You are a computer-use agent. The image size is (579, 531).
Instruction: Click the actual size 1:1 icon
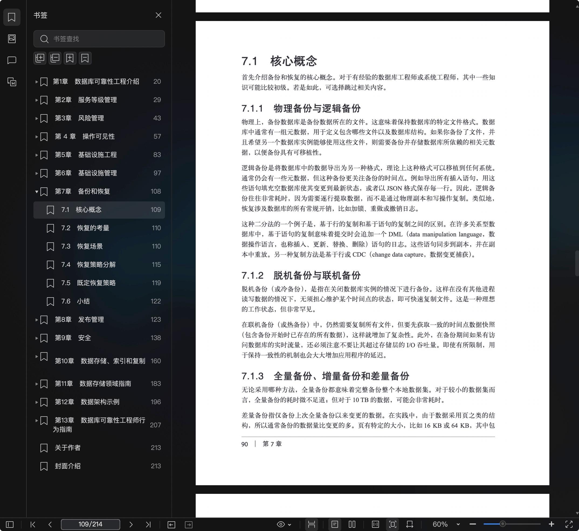point(375,524)
